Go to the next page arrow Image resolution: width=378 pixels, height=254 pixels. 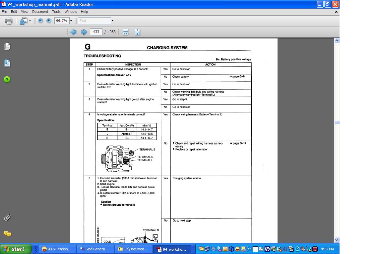point(84,32)
